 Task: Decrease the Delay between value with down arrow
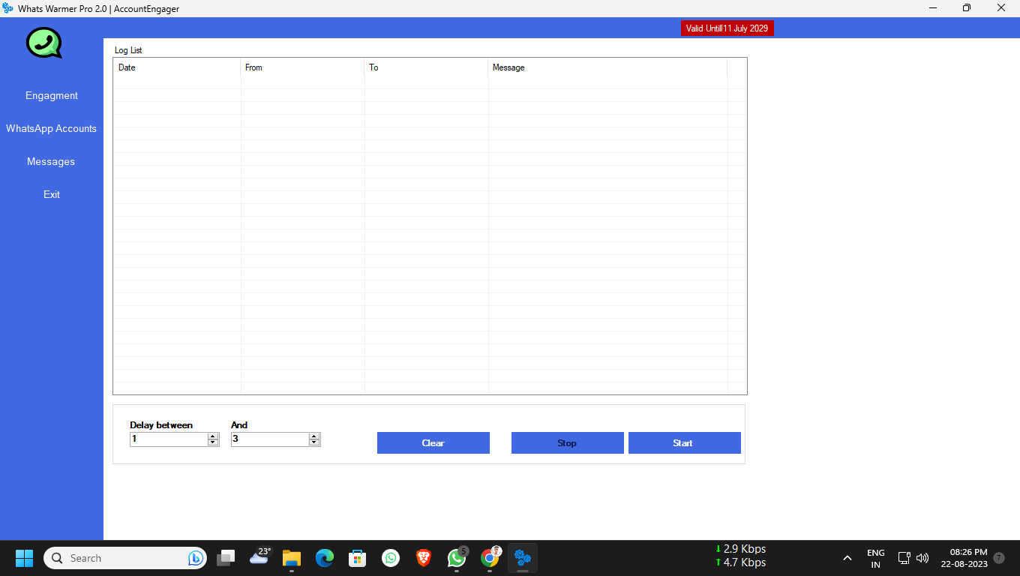pos(213,442)
